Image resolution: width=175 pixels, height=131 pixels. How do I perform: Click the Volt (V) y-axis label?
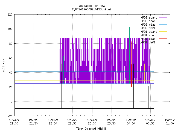coord(4,65)
